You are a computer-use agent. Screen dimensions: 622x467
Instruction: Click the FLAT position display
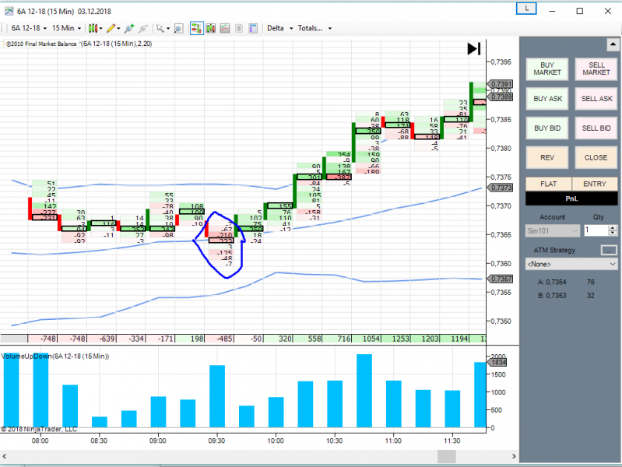pos(549,184)
